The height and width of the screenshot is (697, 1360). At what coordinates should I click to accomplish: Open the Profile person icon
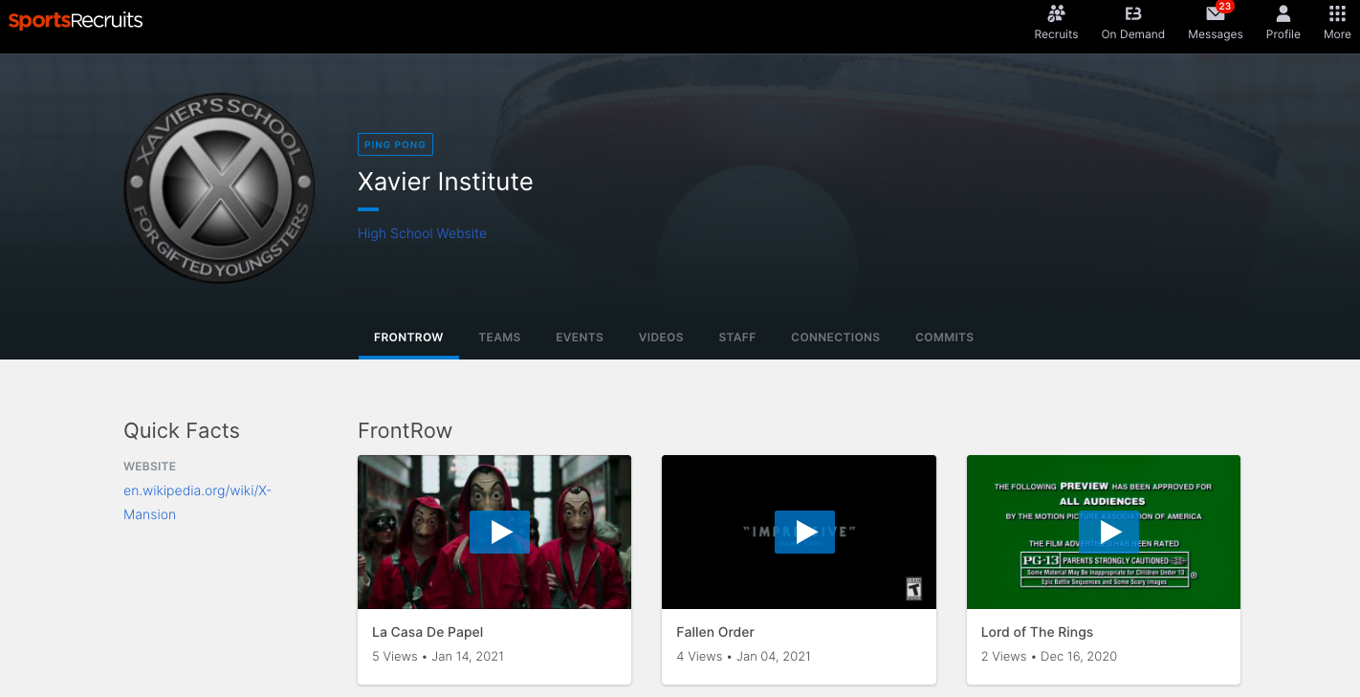(1283, 14)
